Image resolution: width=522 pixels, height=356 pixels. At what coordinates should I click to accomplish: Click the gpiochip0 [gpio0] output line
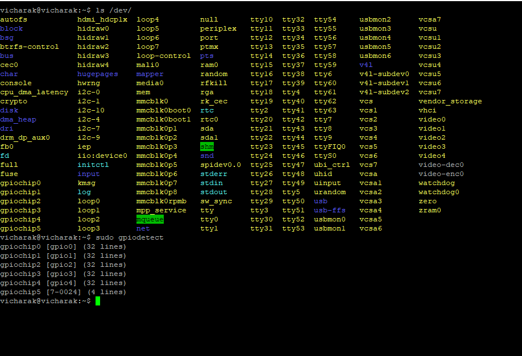point(63,246)
